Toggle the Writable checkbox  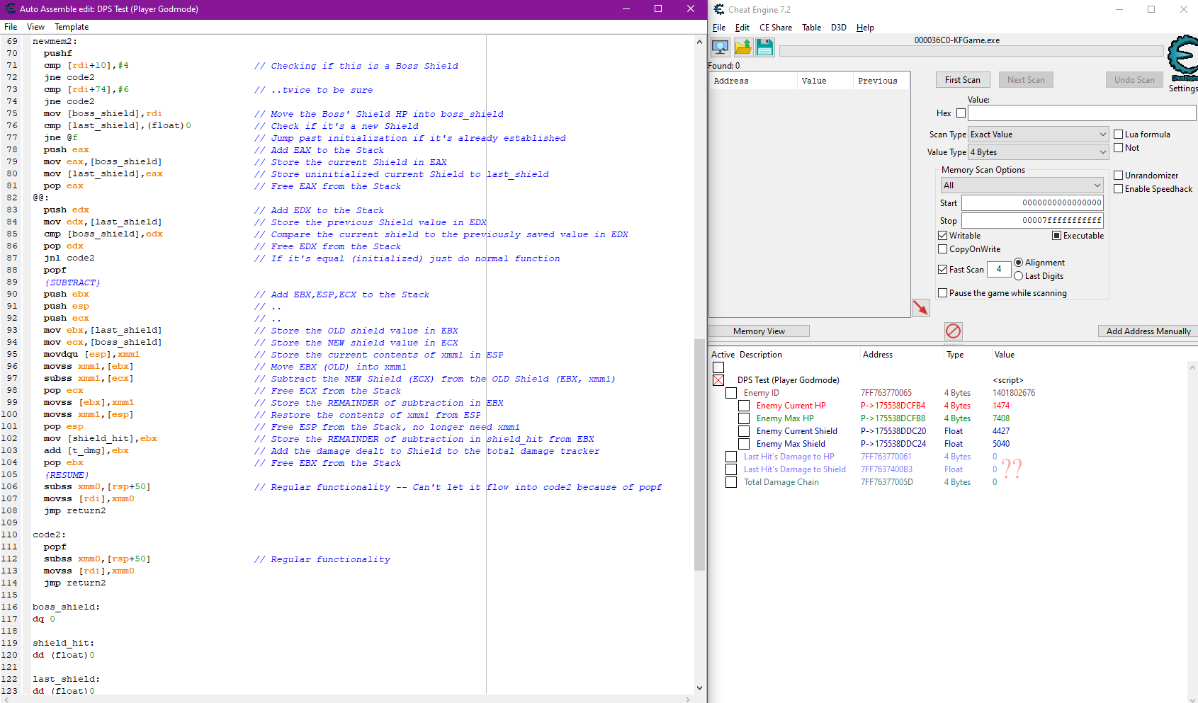(943, 236)
